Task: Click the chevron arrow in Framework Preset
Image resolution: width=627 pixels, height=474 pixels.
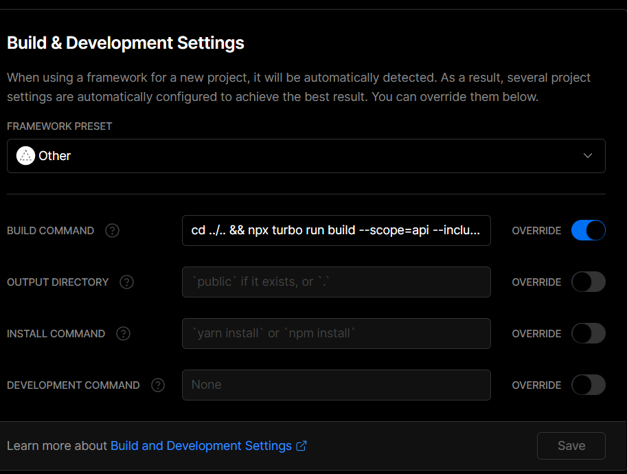Action: click(x=587, y=156)
